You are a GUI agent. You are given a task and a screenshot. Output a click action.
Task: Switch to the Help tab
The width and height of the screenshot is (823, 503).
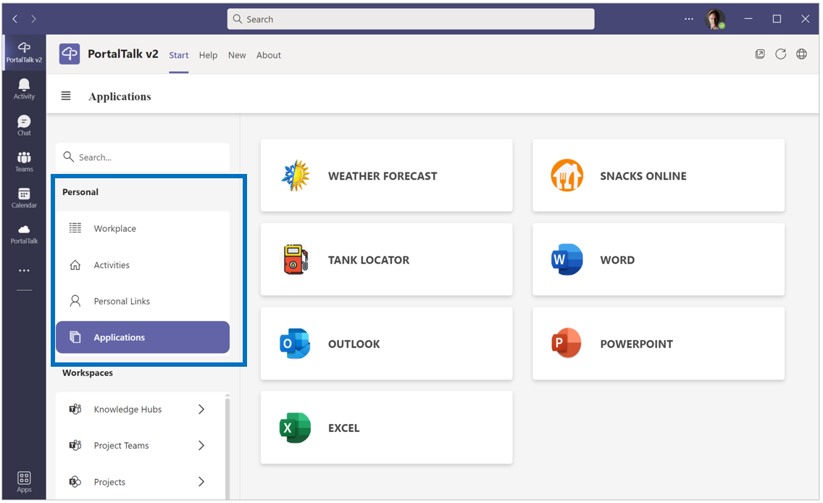point(208,55)
